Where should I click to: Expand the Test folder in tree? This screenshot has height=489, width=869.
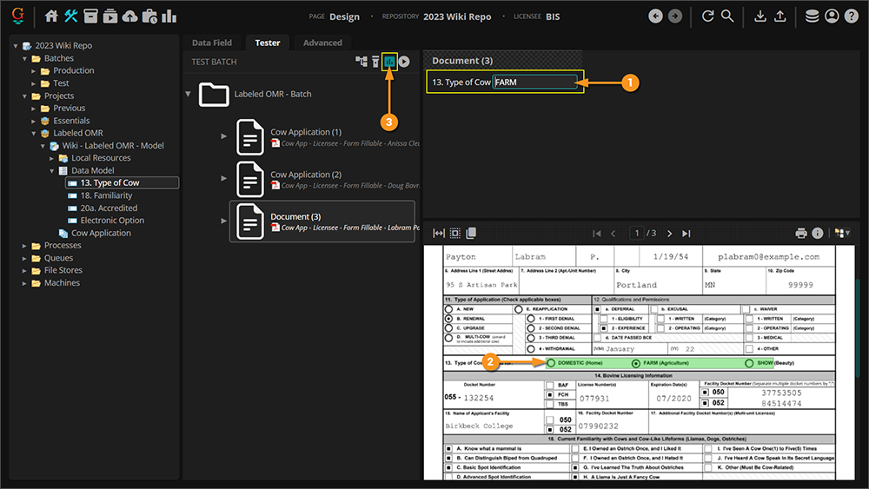tap(33, 83)
